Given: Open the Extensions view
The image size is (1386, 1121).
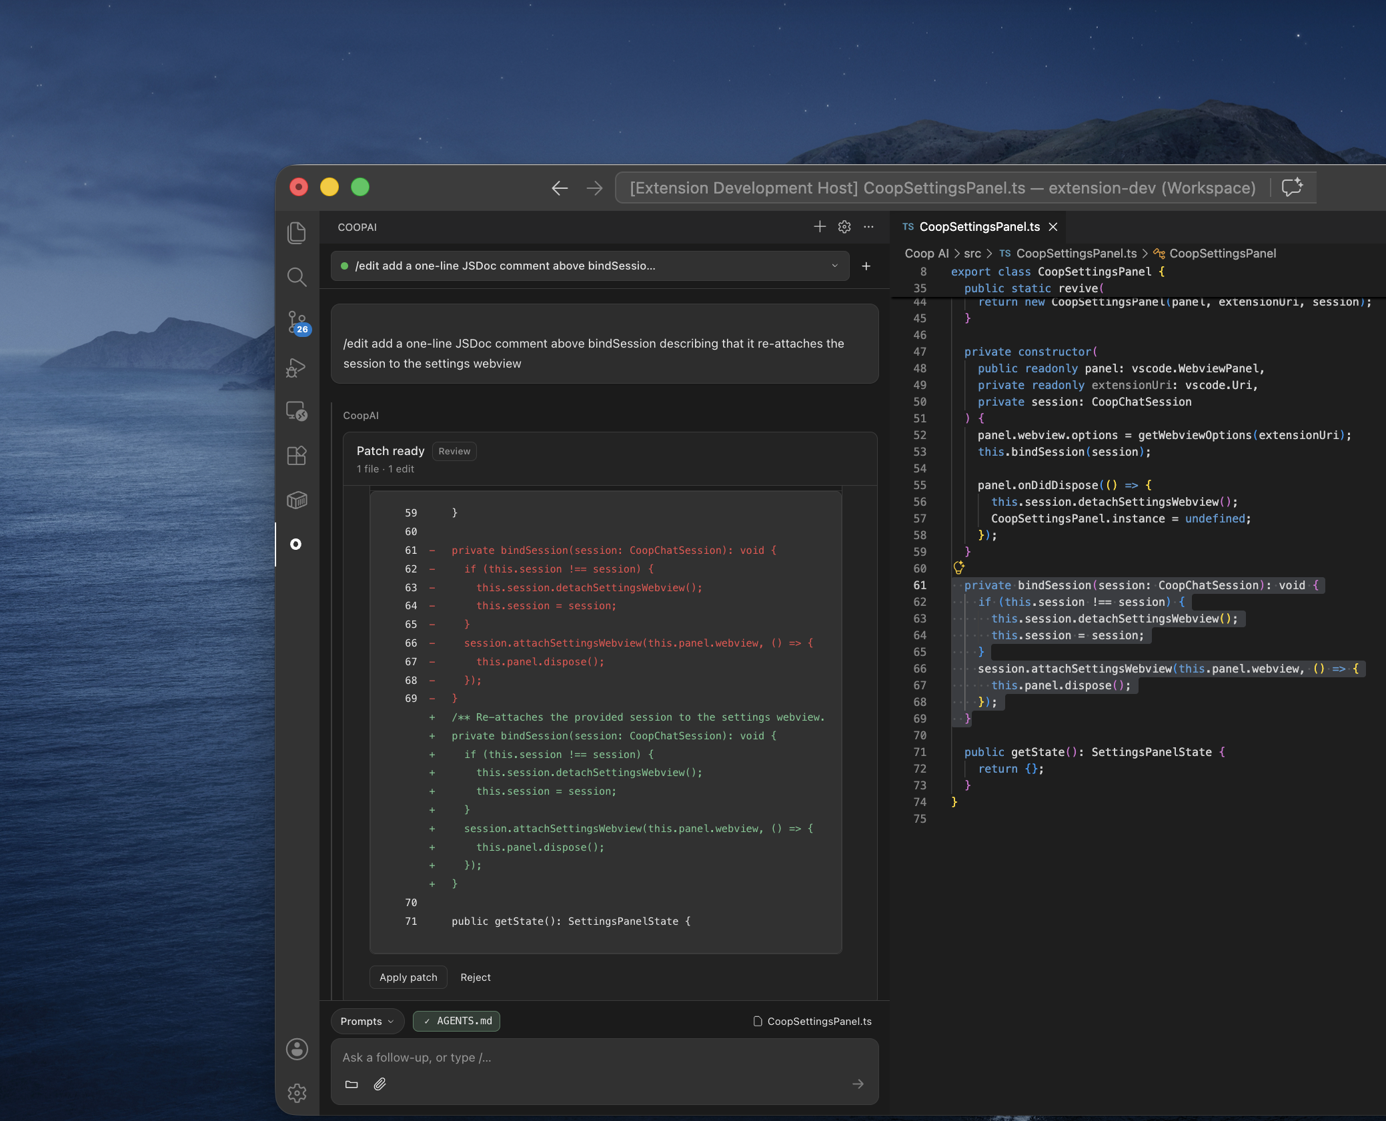Looking at the screenshot, I should (297, 456).
